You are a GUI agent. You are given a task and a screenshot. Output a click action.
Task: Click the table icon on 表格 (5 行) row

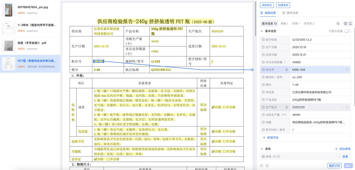pos(263,157)
